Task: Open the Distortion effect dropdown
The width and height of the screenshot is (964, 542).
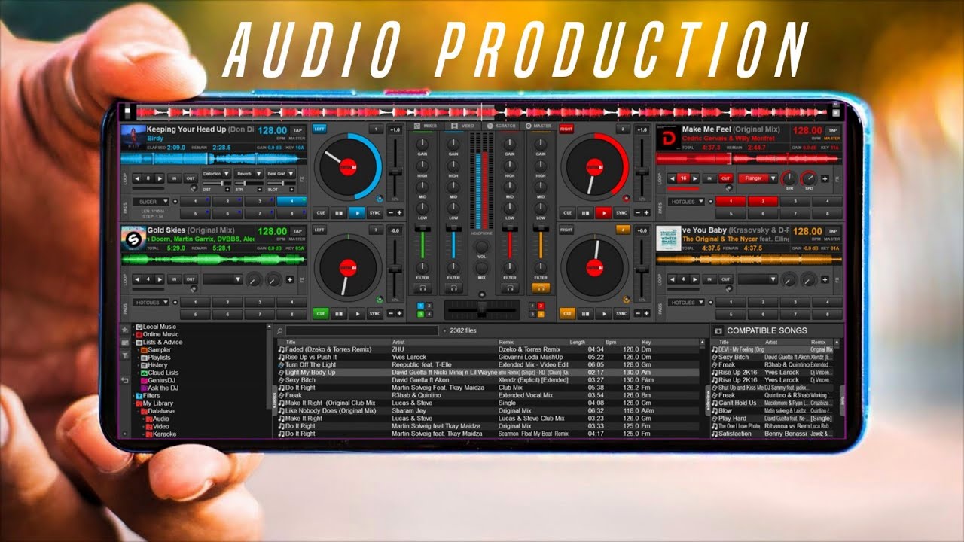Action: [216, 174]
